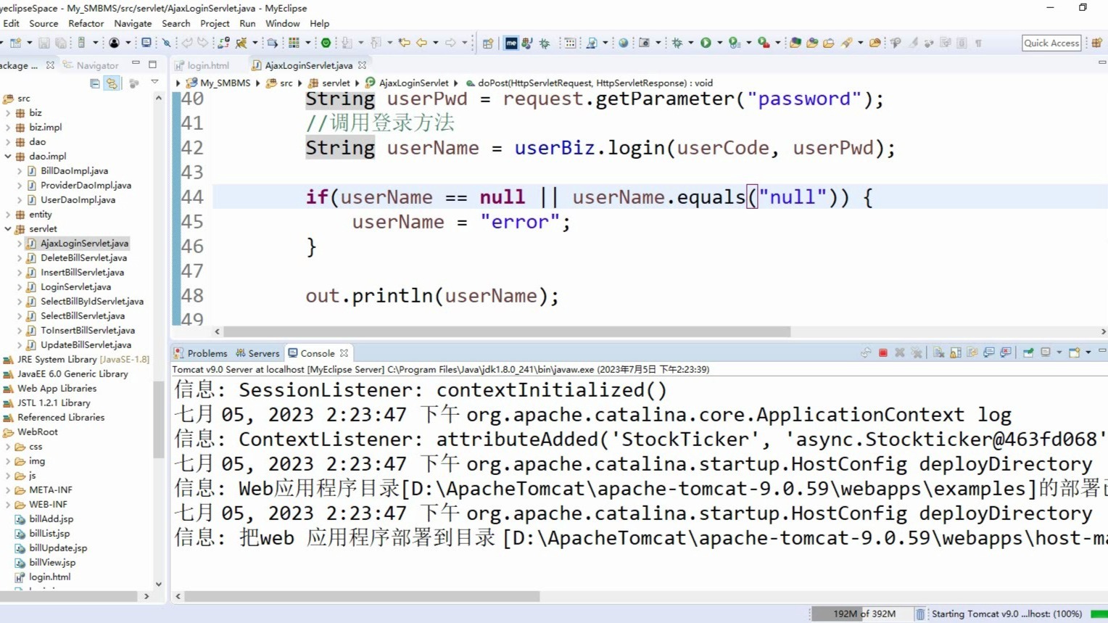Viewport: 1108px width, 623px height.
Task: Open the Project menu
Action: click(215, 23)
